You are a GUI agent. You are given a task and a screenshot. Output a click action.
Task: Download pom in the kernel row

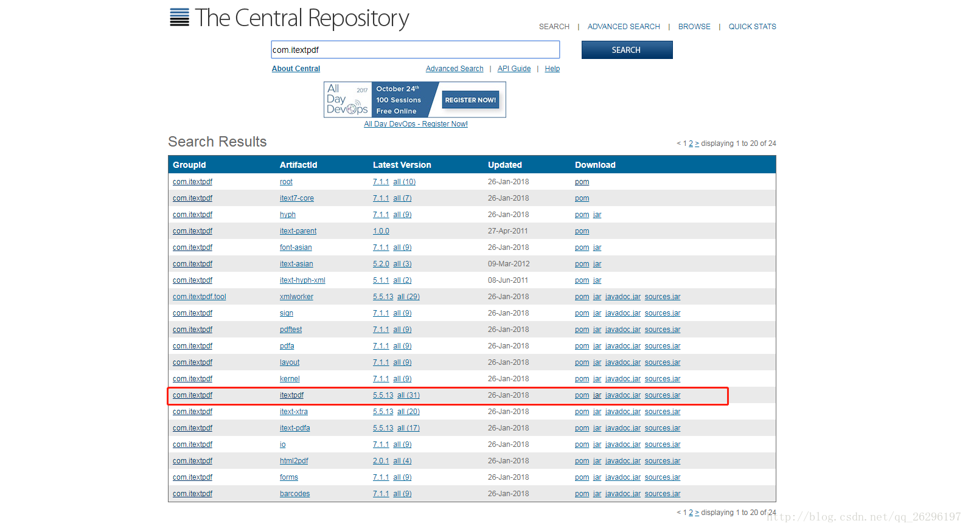[582, 379]
